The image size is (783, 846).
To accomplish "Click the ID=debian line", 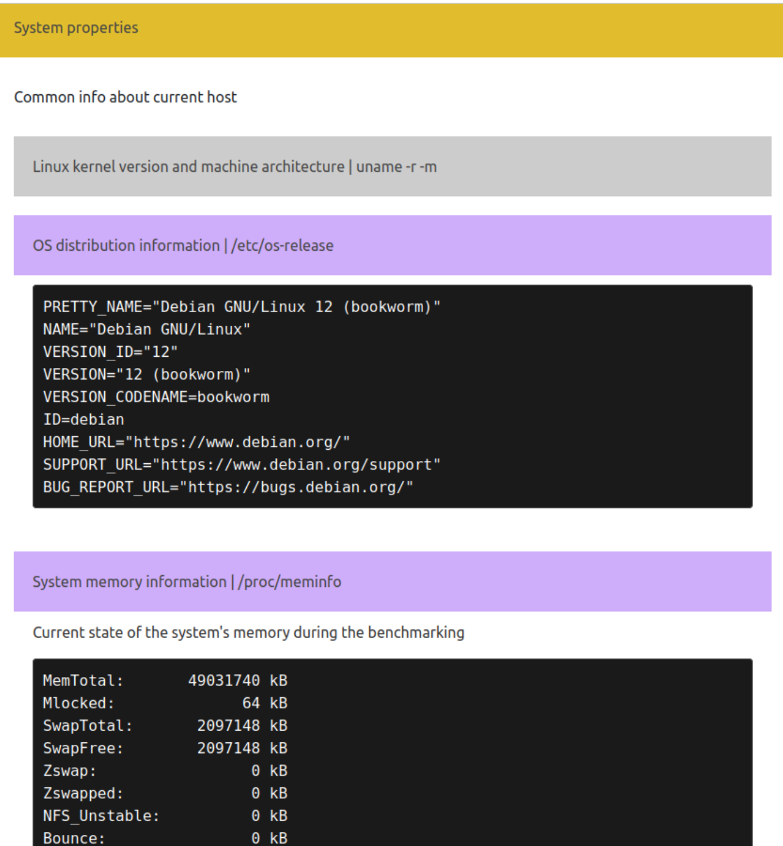I will pos(84,420).
